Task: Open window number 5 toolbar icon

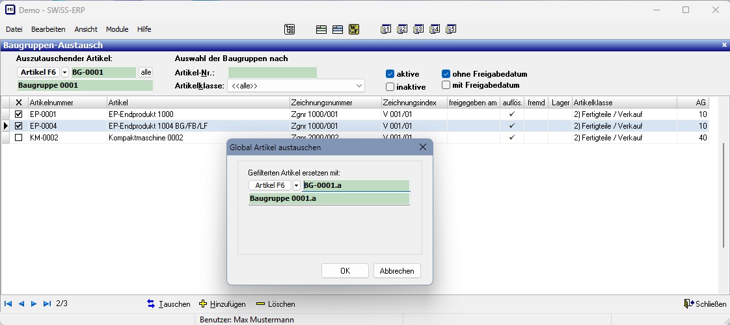Action: pyautogui.click(x=451, y=29)
